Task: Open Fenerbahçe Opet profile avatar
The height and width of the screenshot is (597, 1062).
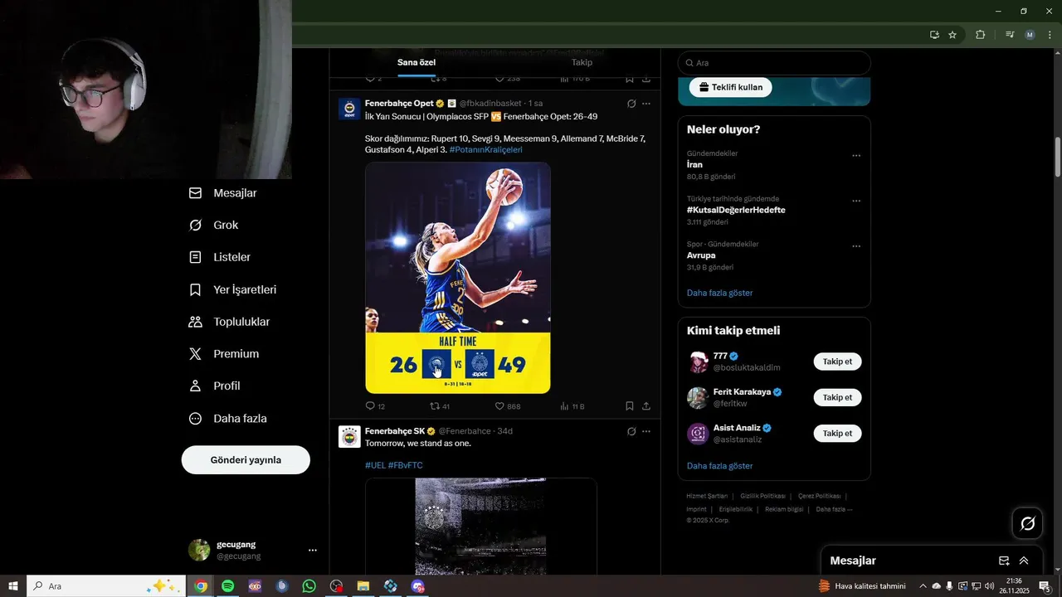Action: 349,109
